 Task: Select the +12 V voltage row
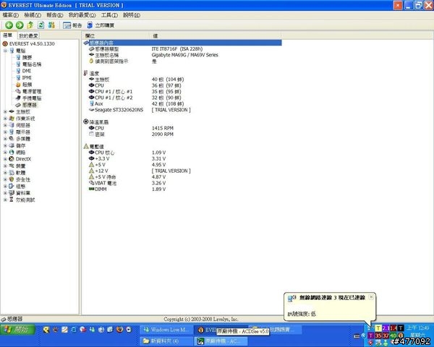tap(182, 171)
